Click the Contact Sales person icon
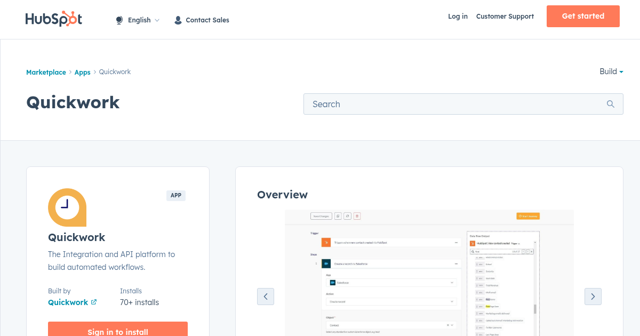 click(178, 20)
